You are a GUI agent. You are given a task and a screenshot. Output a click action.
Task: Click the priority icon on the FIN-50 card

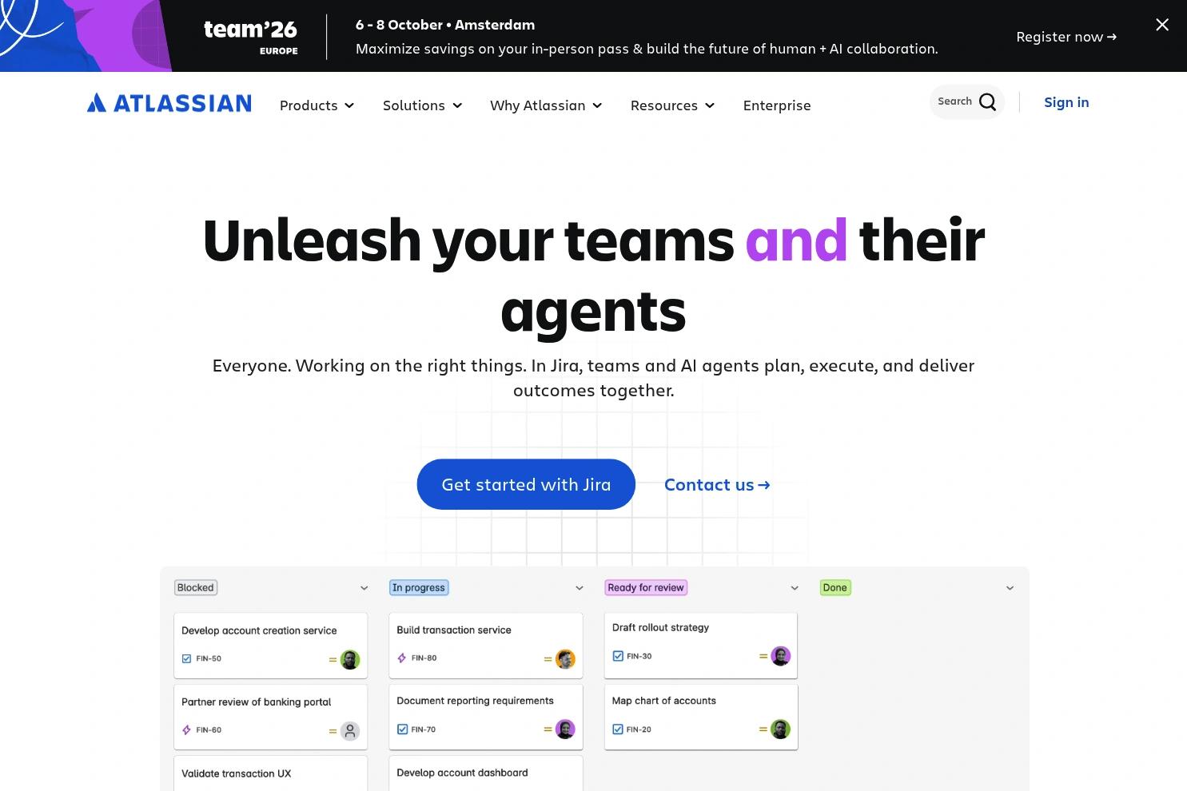333,660
